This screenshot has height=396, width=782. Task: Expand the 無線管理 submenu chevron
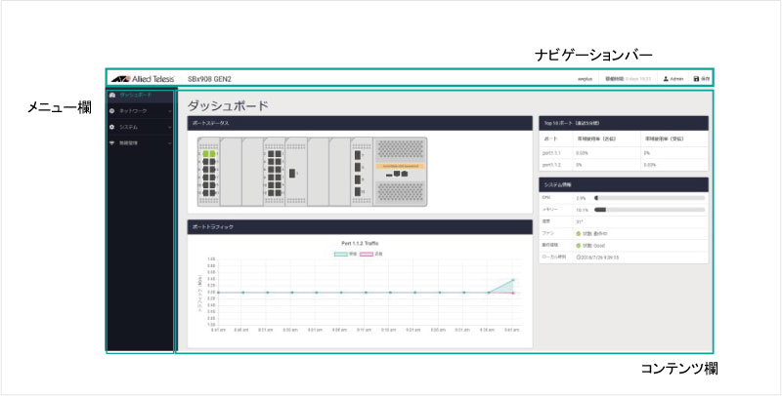(169, 143)
